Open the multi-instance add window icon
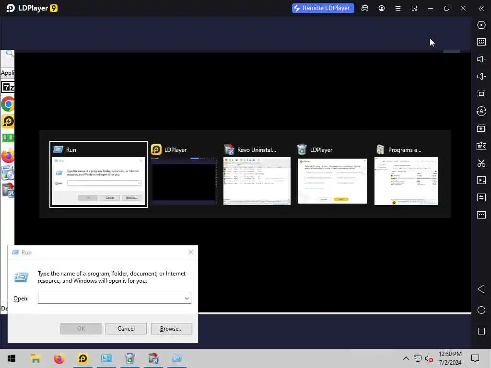 (481, 128)
